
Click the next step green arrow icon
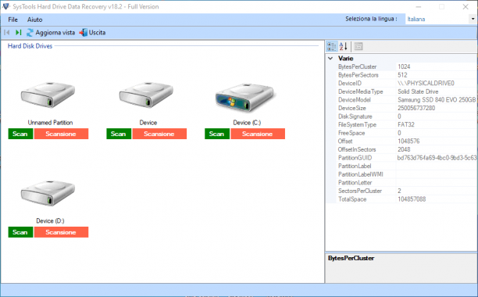(18, 32)
